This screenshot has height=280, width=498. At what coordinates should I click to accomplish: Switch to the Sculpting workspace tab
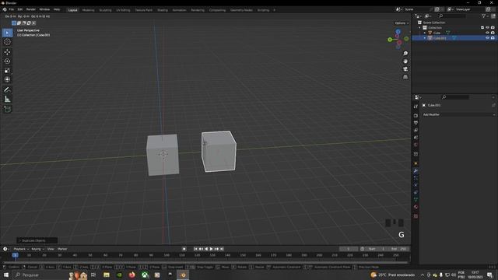coord(106,10)
